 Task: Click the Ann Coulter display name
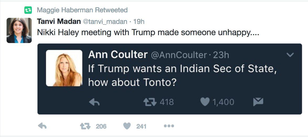click(x=118, y=55)
